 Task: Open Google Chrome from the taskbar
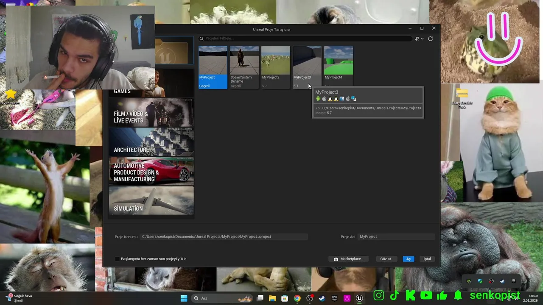[297, 298]
